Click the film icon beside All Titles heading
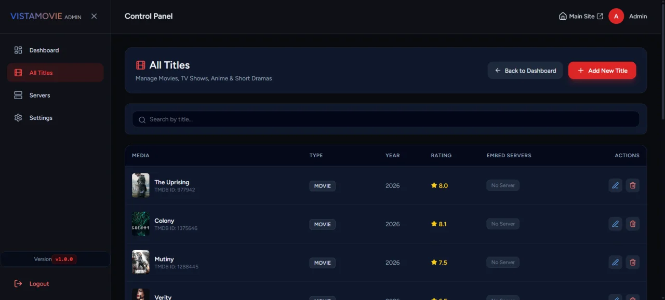Screen dimensions: 665x300 click(140, 65)
